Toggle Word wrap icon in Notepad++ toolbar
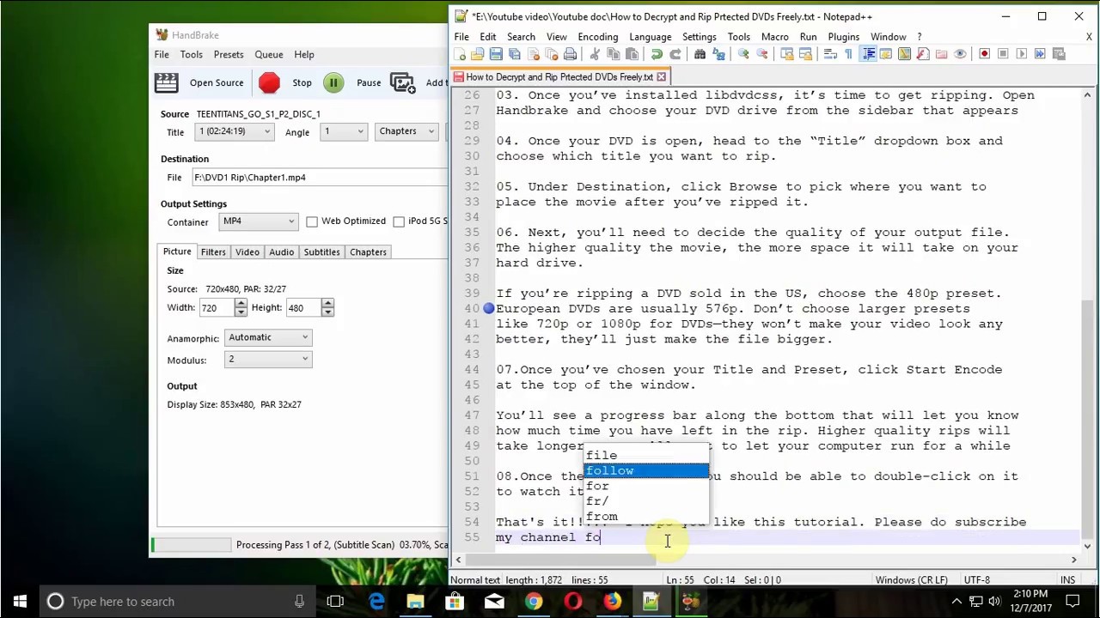This screenshot has height=618, width=1100. click(830, 54)
